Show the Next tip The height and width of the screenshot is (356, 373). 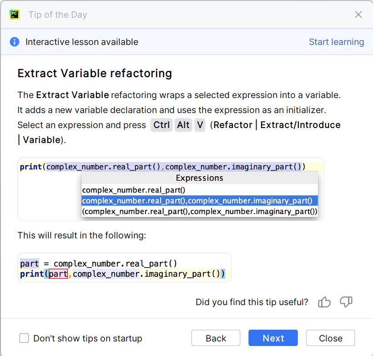273,338
